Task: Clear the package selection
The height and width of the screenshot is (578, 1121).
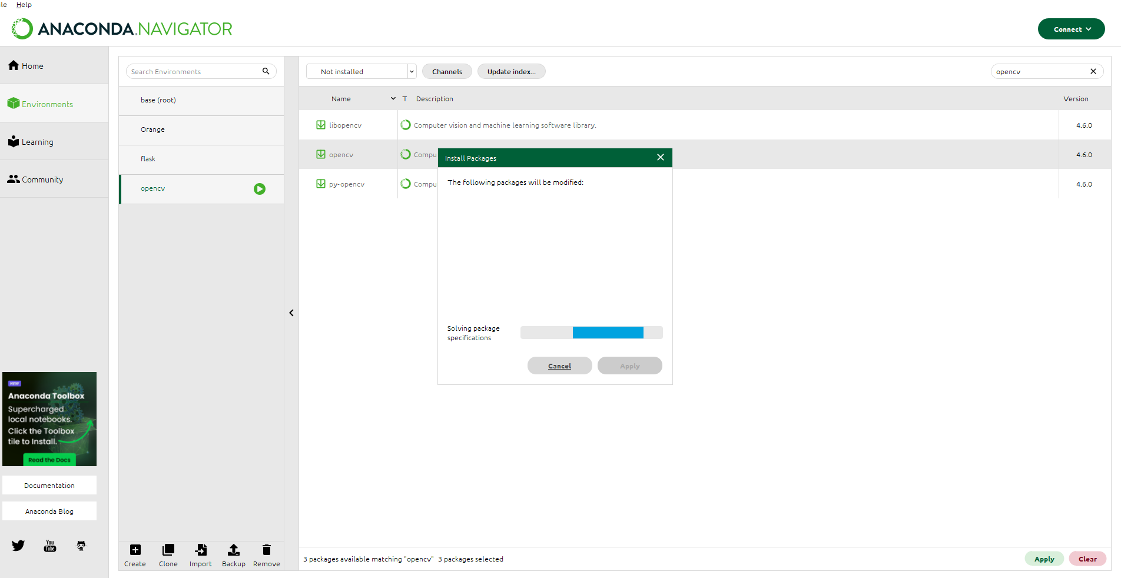Action: (1087, 559)
